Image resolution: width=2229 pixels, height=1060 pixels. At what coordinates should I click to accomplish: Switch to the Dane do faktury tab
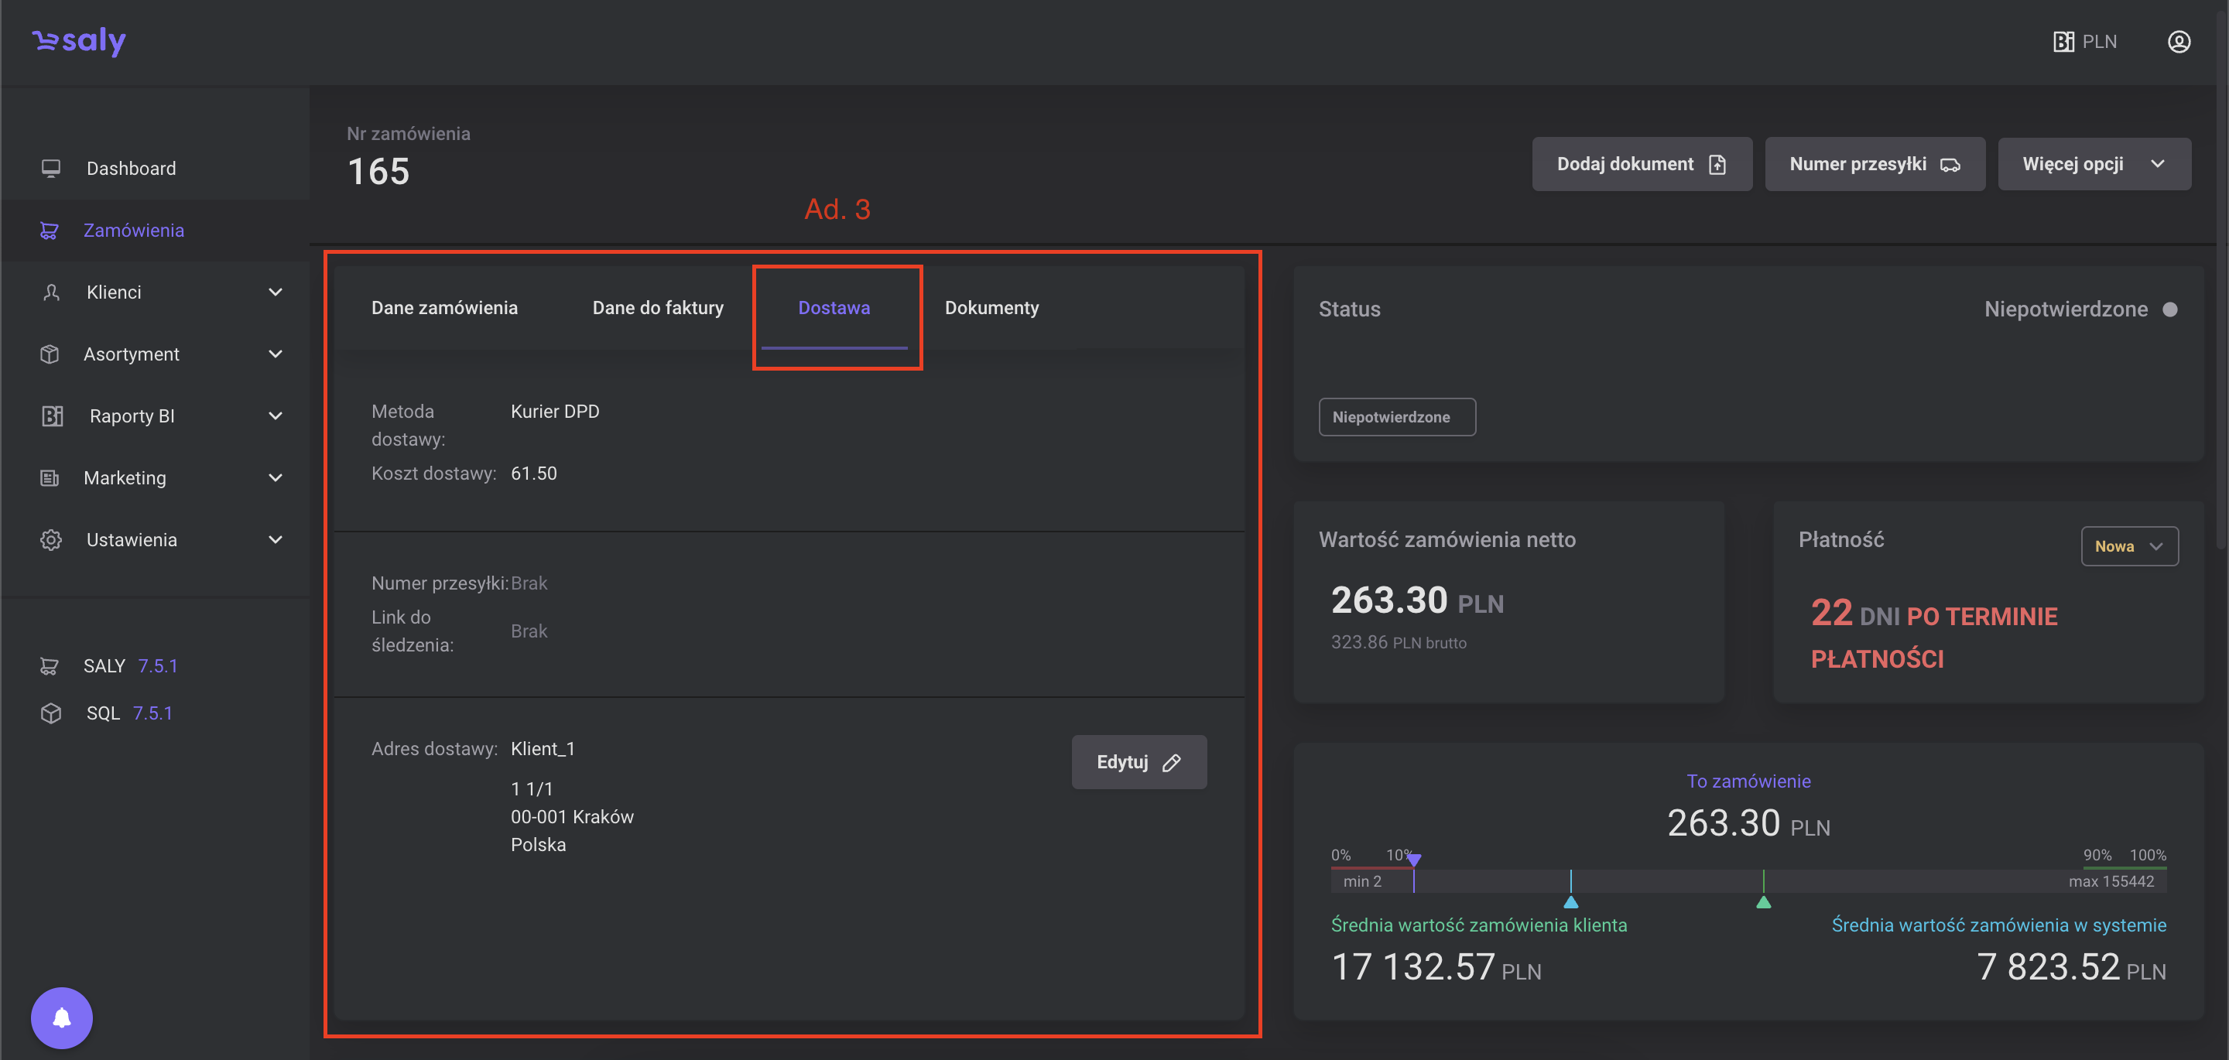(658, 308)
